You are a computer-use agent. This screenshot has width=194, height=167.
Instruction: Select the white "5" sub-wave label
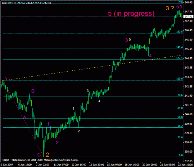(130, 40)
